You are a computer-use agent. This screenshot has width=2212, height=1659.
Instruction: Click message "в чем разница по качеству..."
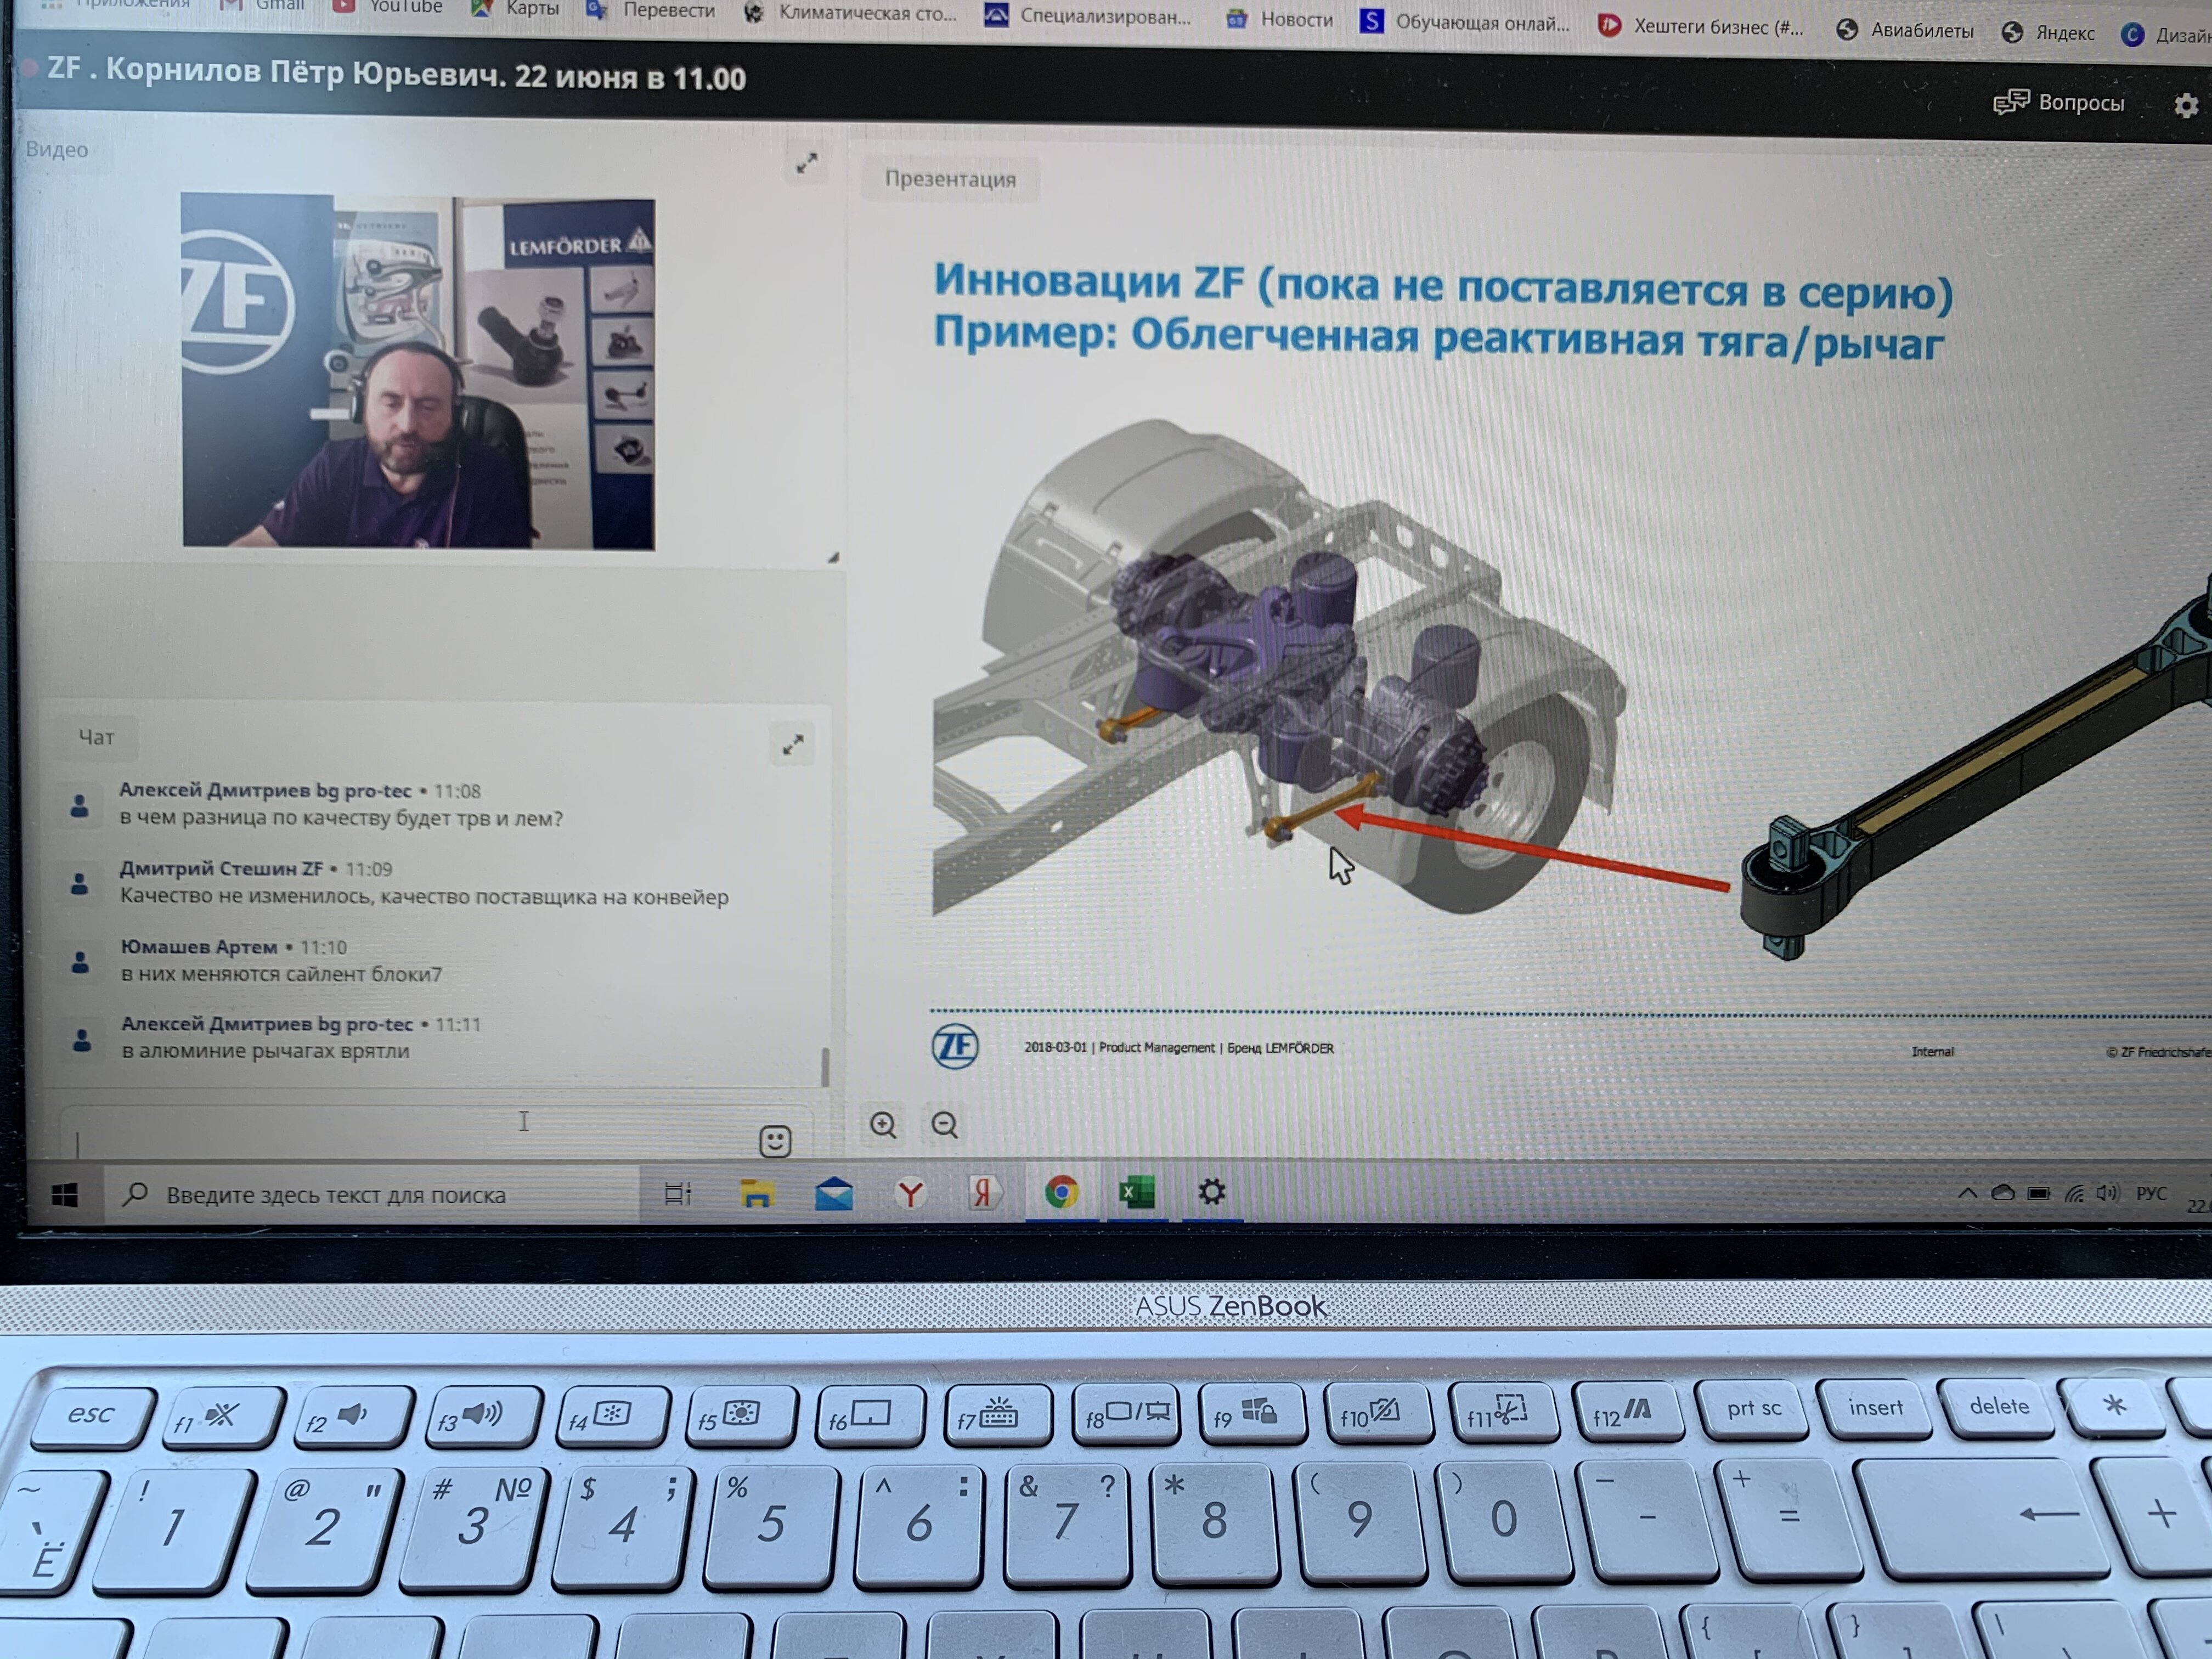tap(341, 818)
